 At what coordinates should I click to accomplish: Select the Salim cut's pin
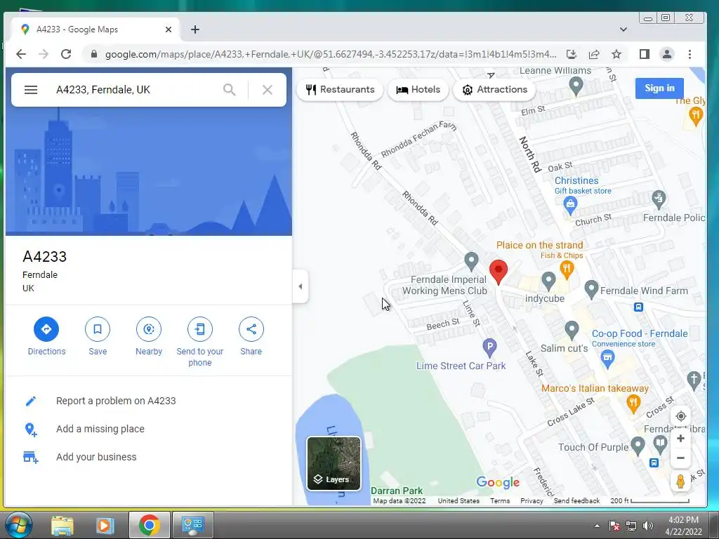(572, 330)
